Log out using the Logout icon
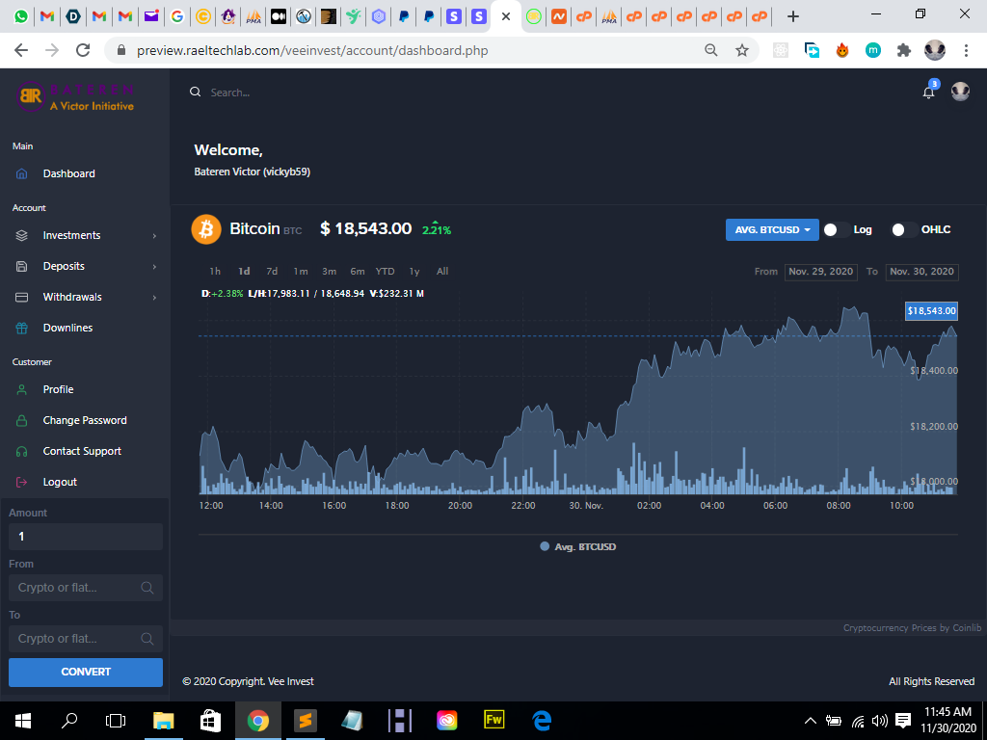The width and height of the screenshot is (987, 740). pyautogui.click(x=21, y=482)
